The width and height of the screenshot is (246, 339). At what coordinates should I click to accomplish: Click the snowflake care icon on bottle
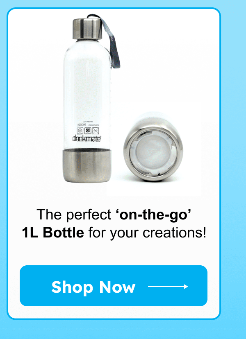80,131
